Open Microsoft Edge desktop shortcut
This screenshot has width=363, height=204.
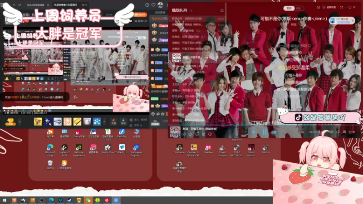(x=50, y=151)
